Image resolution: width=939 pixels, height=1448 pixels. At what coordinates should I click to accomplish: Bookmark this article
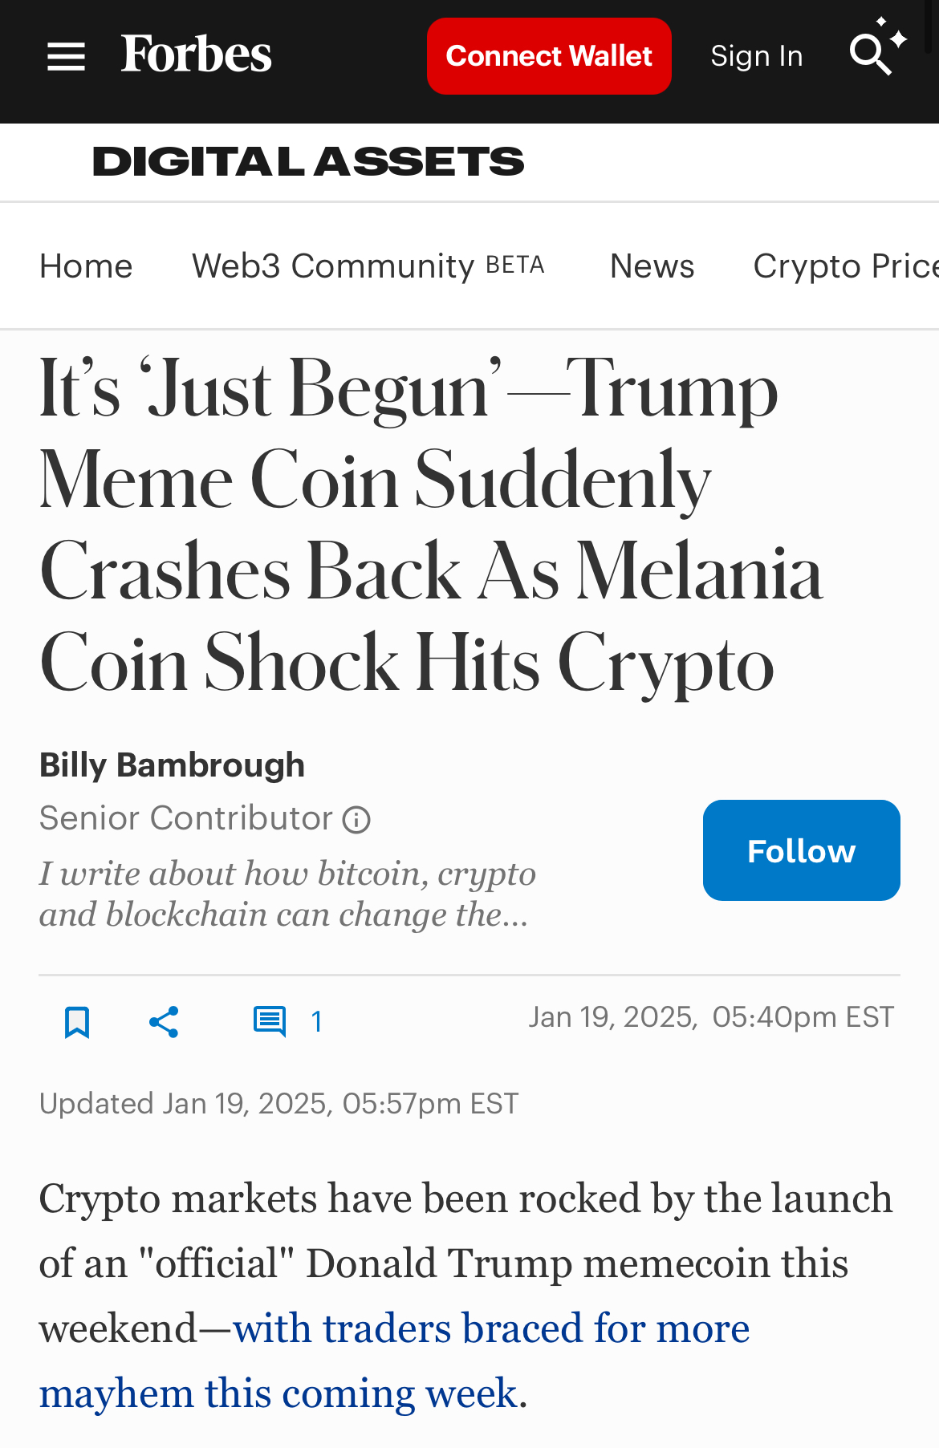coord(77,1022)
